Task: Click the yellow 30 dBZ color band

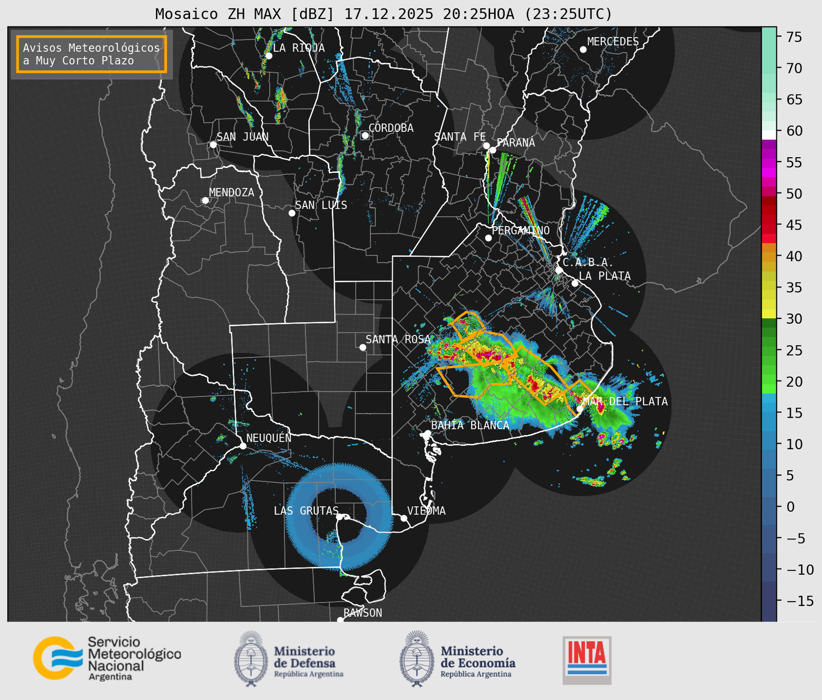Action: [x=769, y=313]
